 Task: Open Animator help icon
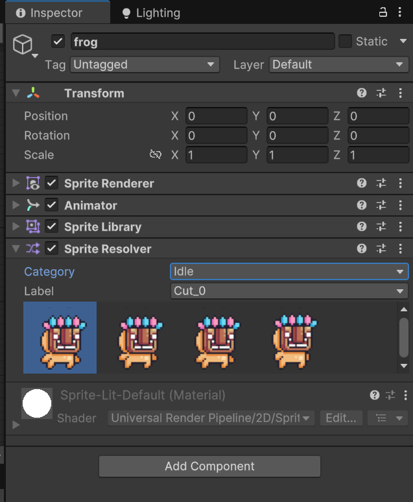click(362, 205)
